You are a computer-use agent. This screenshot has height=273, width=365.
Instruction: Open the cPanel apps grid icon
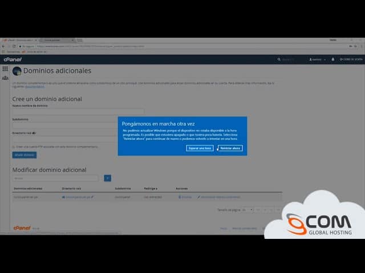(5, 69)
